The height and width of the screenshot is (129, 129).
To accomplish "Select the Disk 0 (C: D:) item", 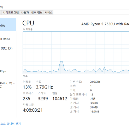I will click(8, 48).
